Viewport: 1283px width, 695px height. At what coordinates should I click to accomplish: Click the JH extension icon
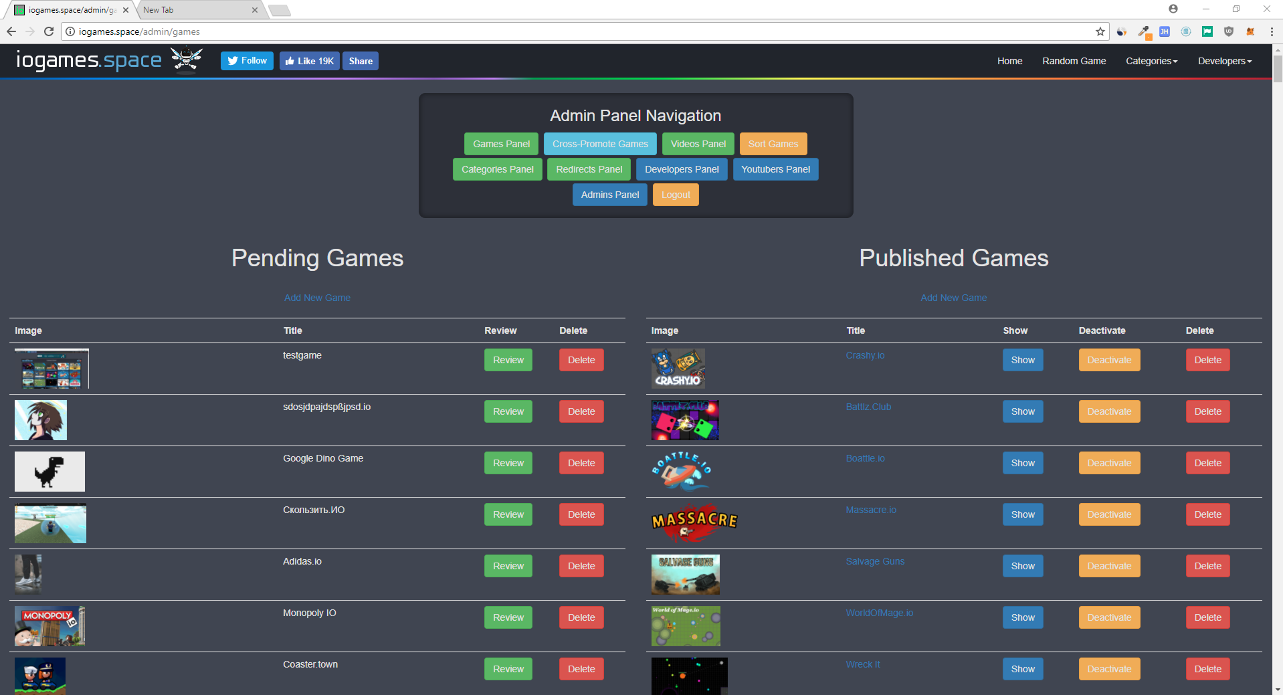[x=1164, y=31]
